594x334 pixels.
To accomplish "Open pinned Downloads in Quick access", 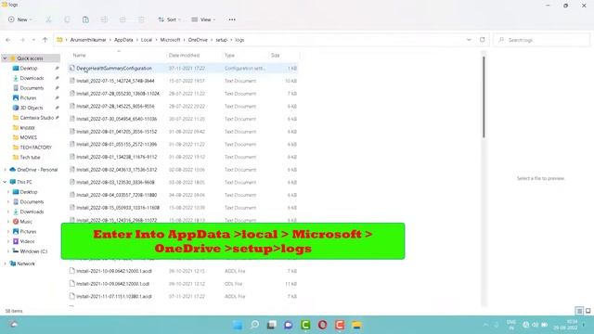I will pos(32,78).
